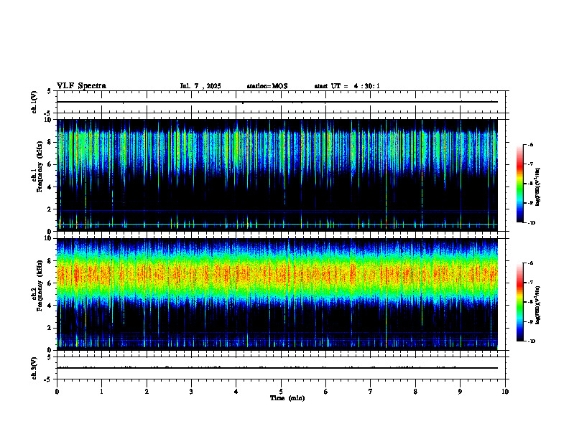Click the "station=MOS" header label
The width and height of the screenshot is (569, 439).
point(267,86)
